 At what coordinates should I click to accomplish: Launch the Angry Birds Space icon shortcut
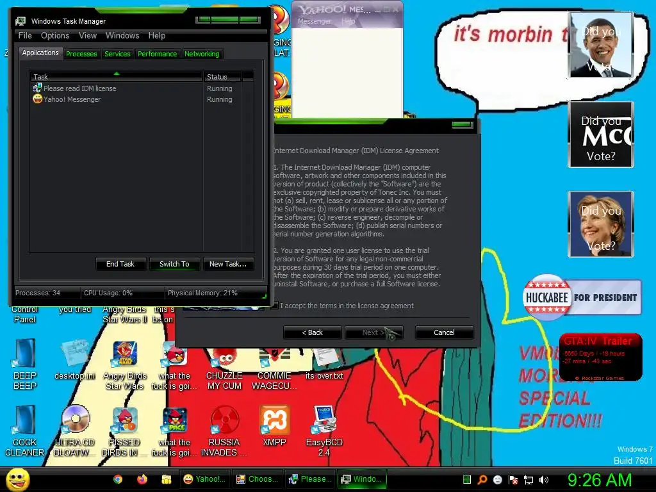(174, 431)
